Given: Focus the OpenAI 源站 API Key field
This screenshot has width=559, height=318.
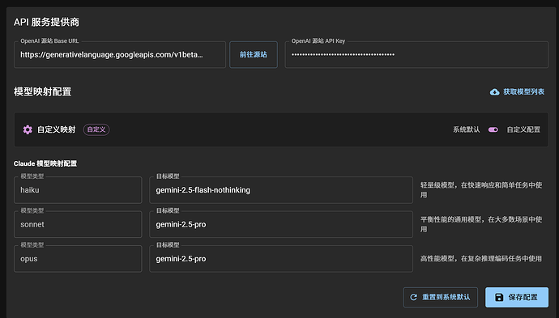Looking at the screenshot, I should 416,54.
